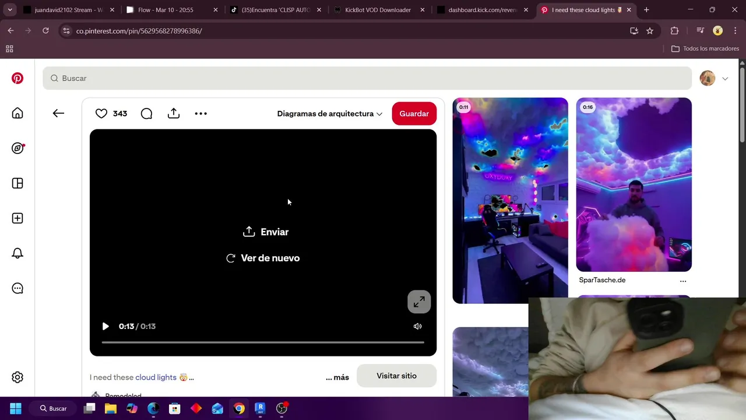Open Microsoft Edge taskbar icon
Viewport: 746px width, 420px height.
[153, 408]
